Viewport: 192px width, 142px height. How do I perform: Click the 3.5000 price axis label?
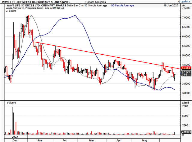tap(186, 84)
